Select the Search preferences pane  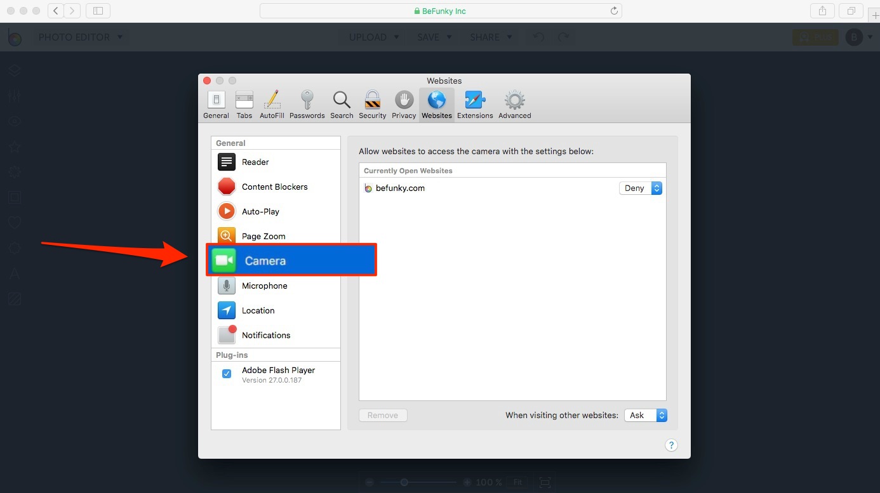tap(342, 105)
